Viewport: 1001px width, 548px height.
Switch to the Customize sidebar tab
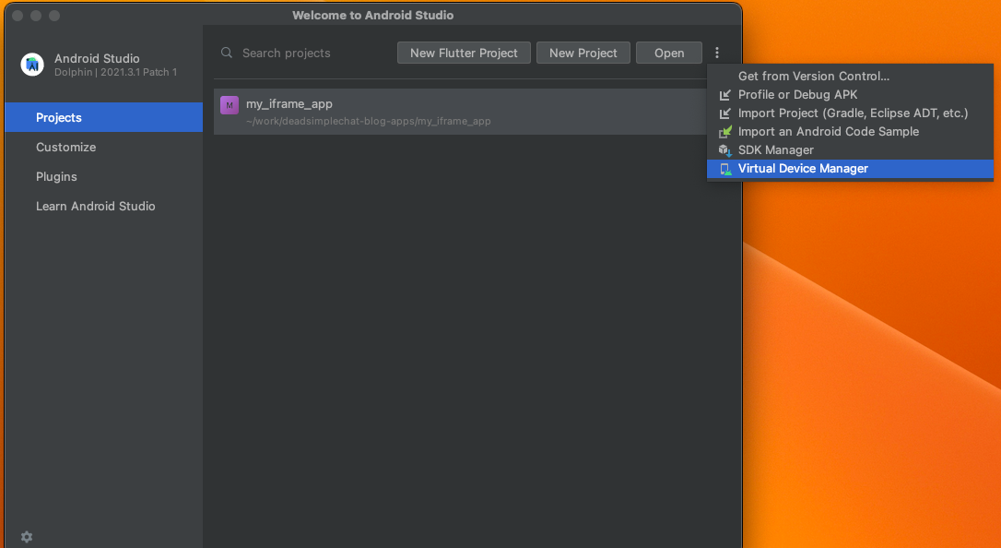pyautogui.click(x=104, y=147)
